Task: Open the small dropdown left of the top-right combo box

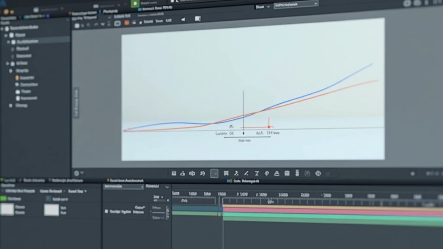Action: pos(263,7)
